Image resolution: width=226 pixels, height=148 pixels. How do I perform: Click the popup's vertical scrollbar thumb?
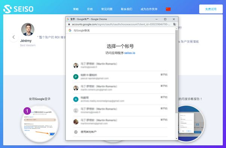[176, 72]
